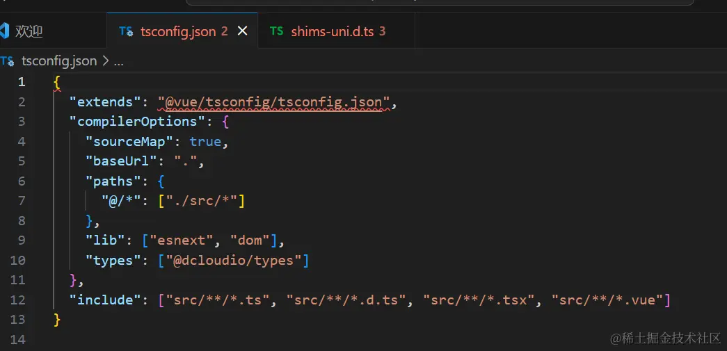Click the error count 3 on shims-uni.d.ts tab
The image size is (727, 351).
pos(383,31)
